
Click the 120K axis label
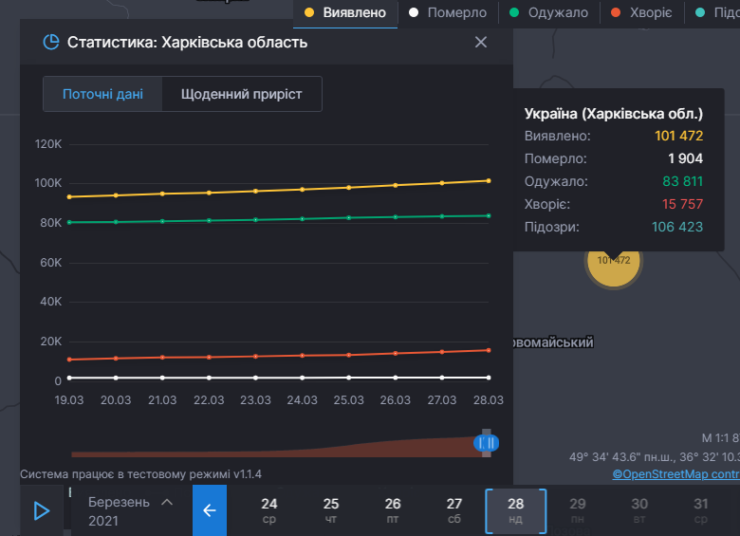pyautogui.click(x=48, y=144)
